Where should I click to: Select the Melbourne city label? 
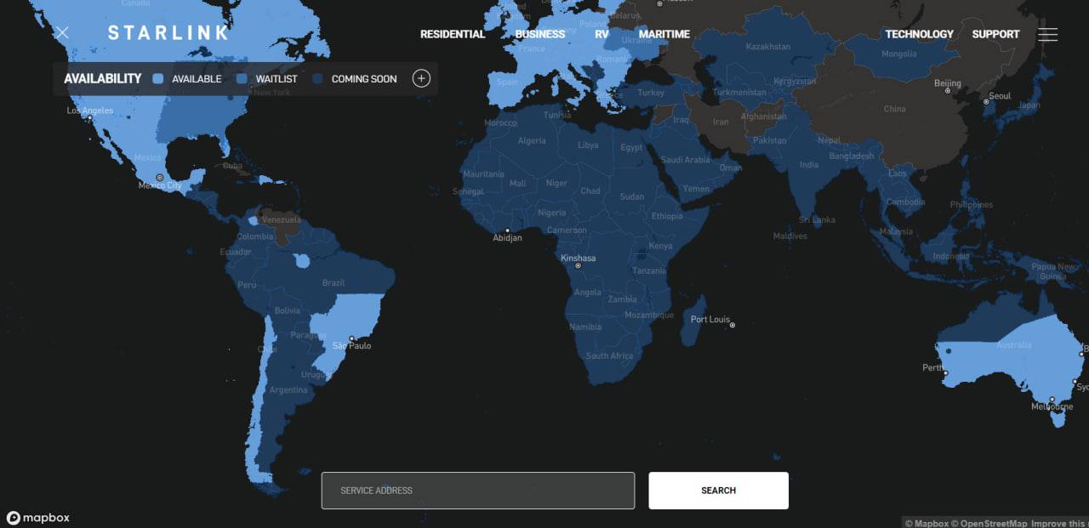pos(1052,407)
